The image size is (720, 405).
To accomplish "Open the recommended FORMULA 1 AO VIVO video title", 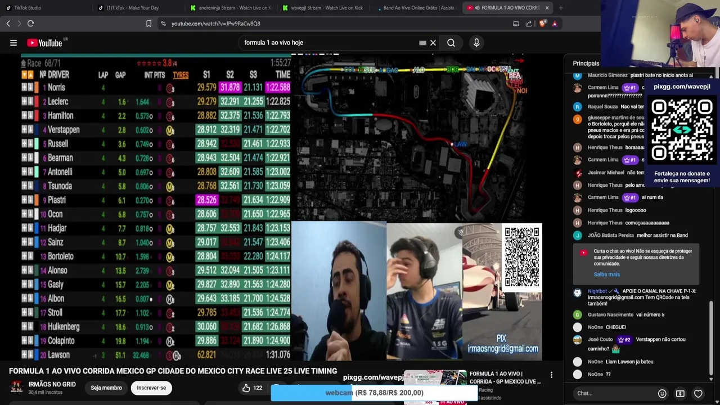I will (x=505, y=377).
